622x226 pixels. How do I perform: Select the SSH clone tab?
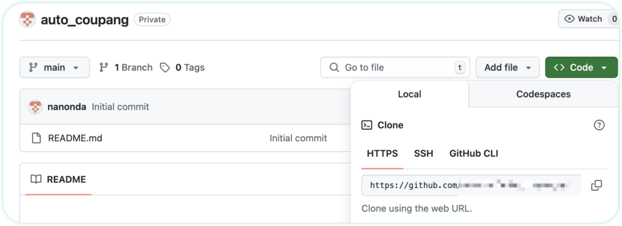(x=423, y=153)
